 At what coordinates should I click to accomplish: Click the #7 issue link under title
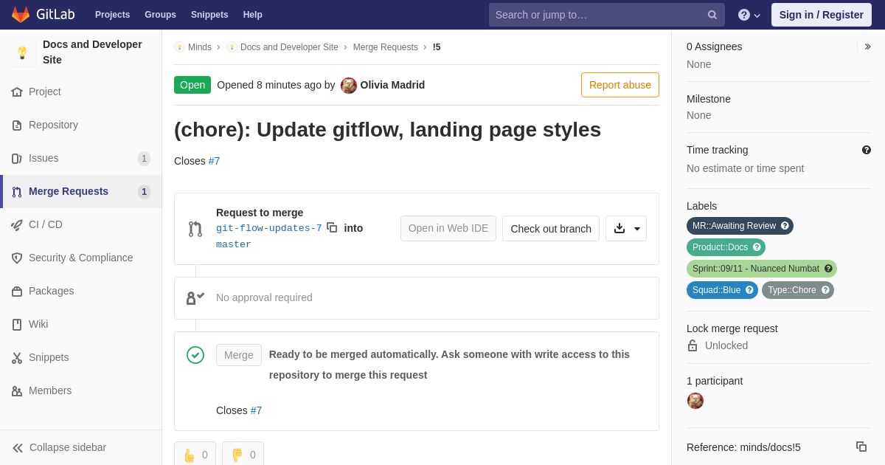coord(214,161)
